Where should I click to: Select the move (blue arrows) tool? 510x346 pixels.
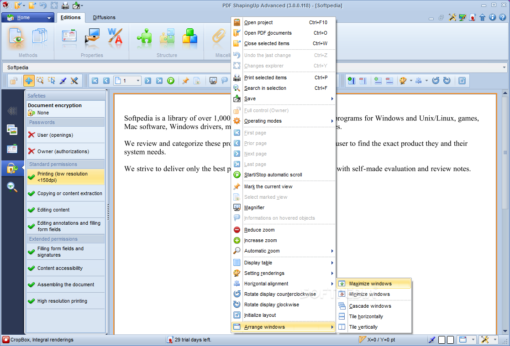click(x=29, y=81)
